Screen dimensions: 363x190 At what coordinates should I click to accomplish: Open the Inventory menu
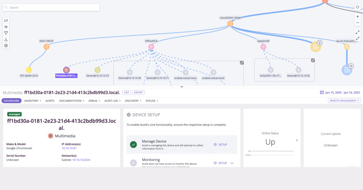point(32,101)
